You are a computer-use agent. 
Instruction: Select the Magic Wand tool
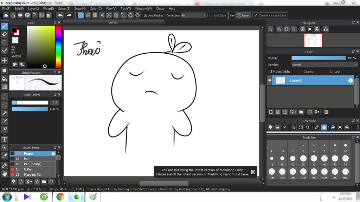coord(4,113)
